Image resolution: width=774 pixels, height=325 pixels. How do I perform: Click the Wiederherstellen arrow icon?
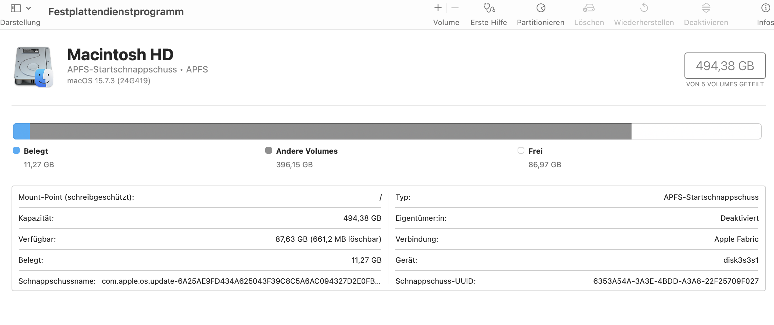[x=644, y=8]
